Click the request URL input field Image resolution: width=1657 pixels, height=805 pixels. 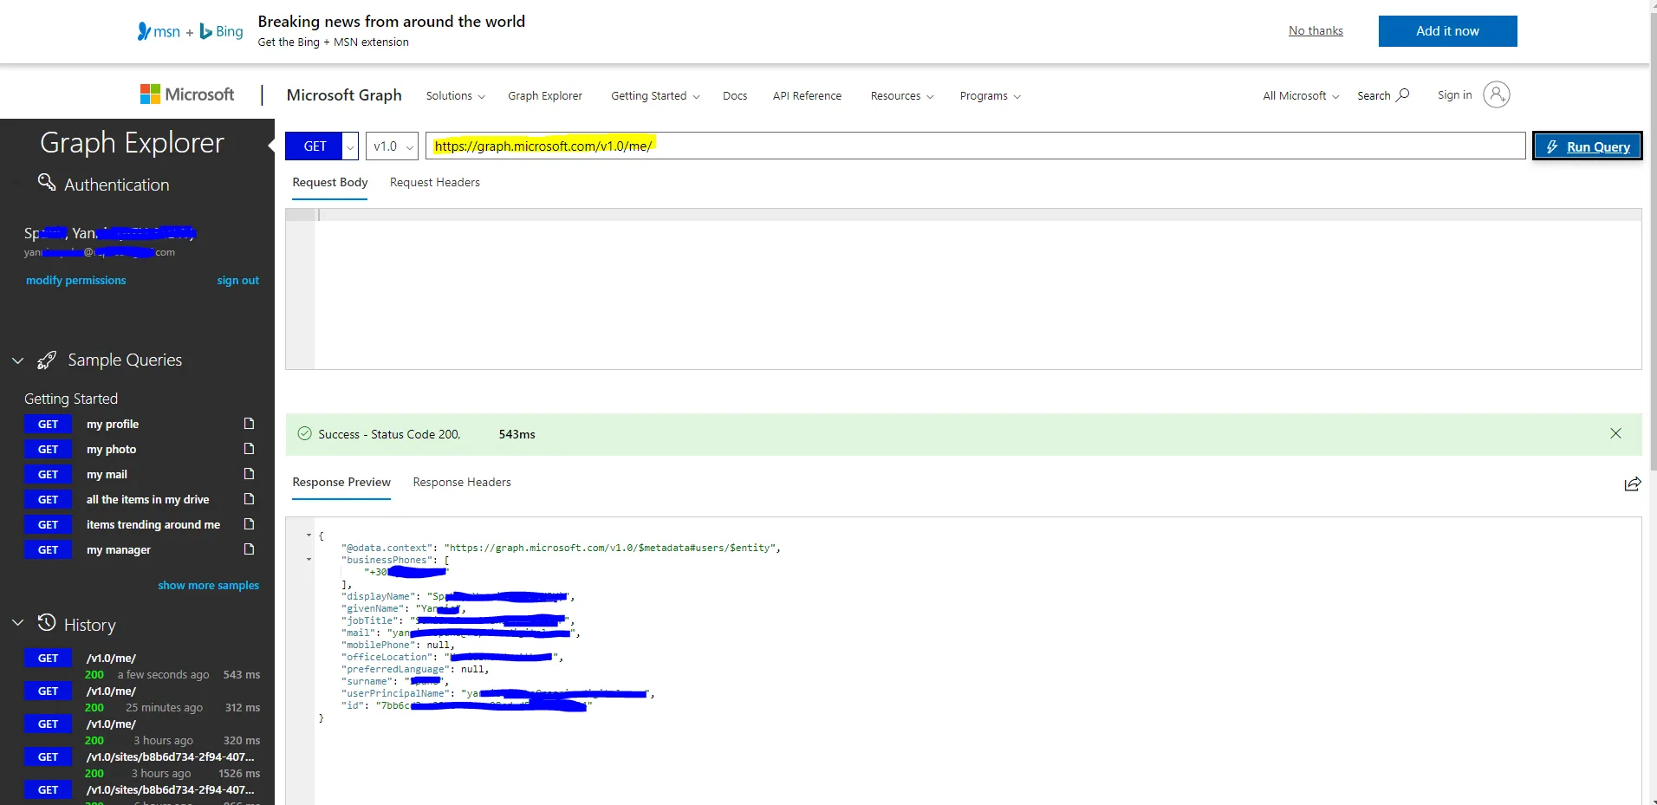pyautogui.click(x=975, y=146)
